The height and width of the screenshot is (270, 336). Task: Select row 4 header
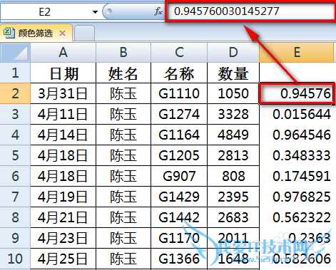pos(15,135)
